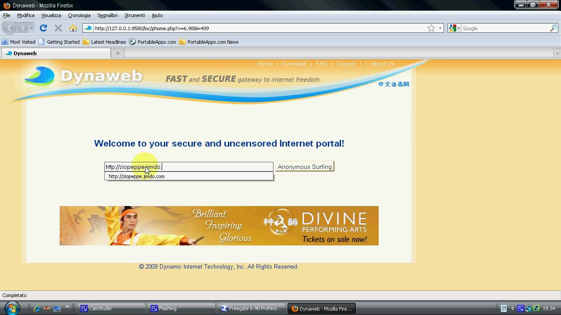Click the Home link on Dynaweb
This screenshot has height=315, width=561.
tap(265, 63)
